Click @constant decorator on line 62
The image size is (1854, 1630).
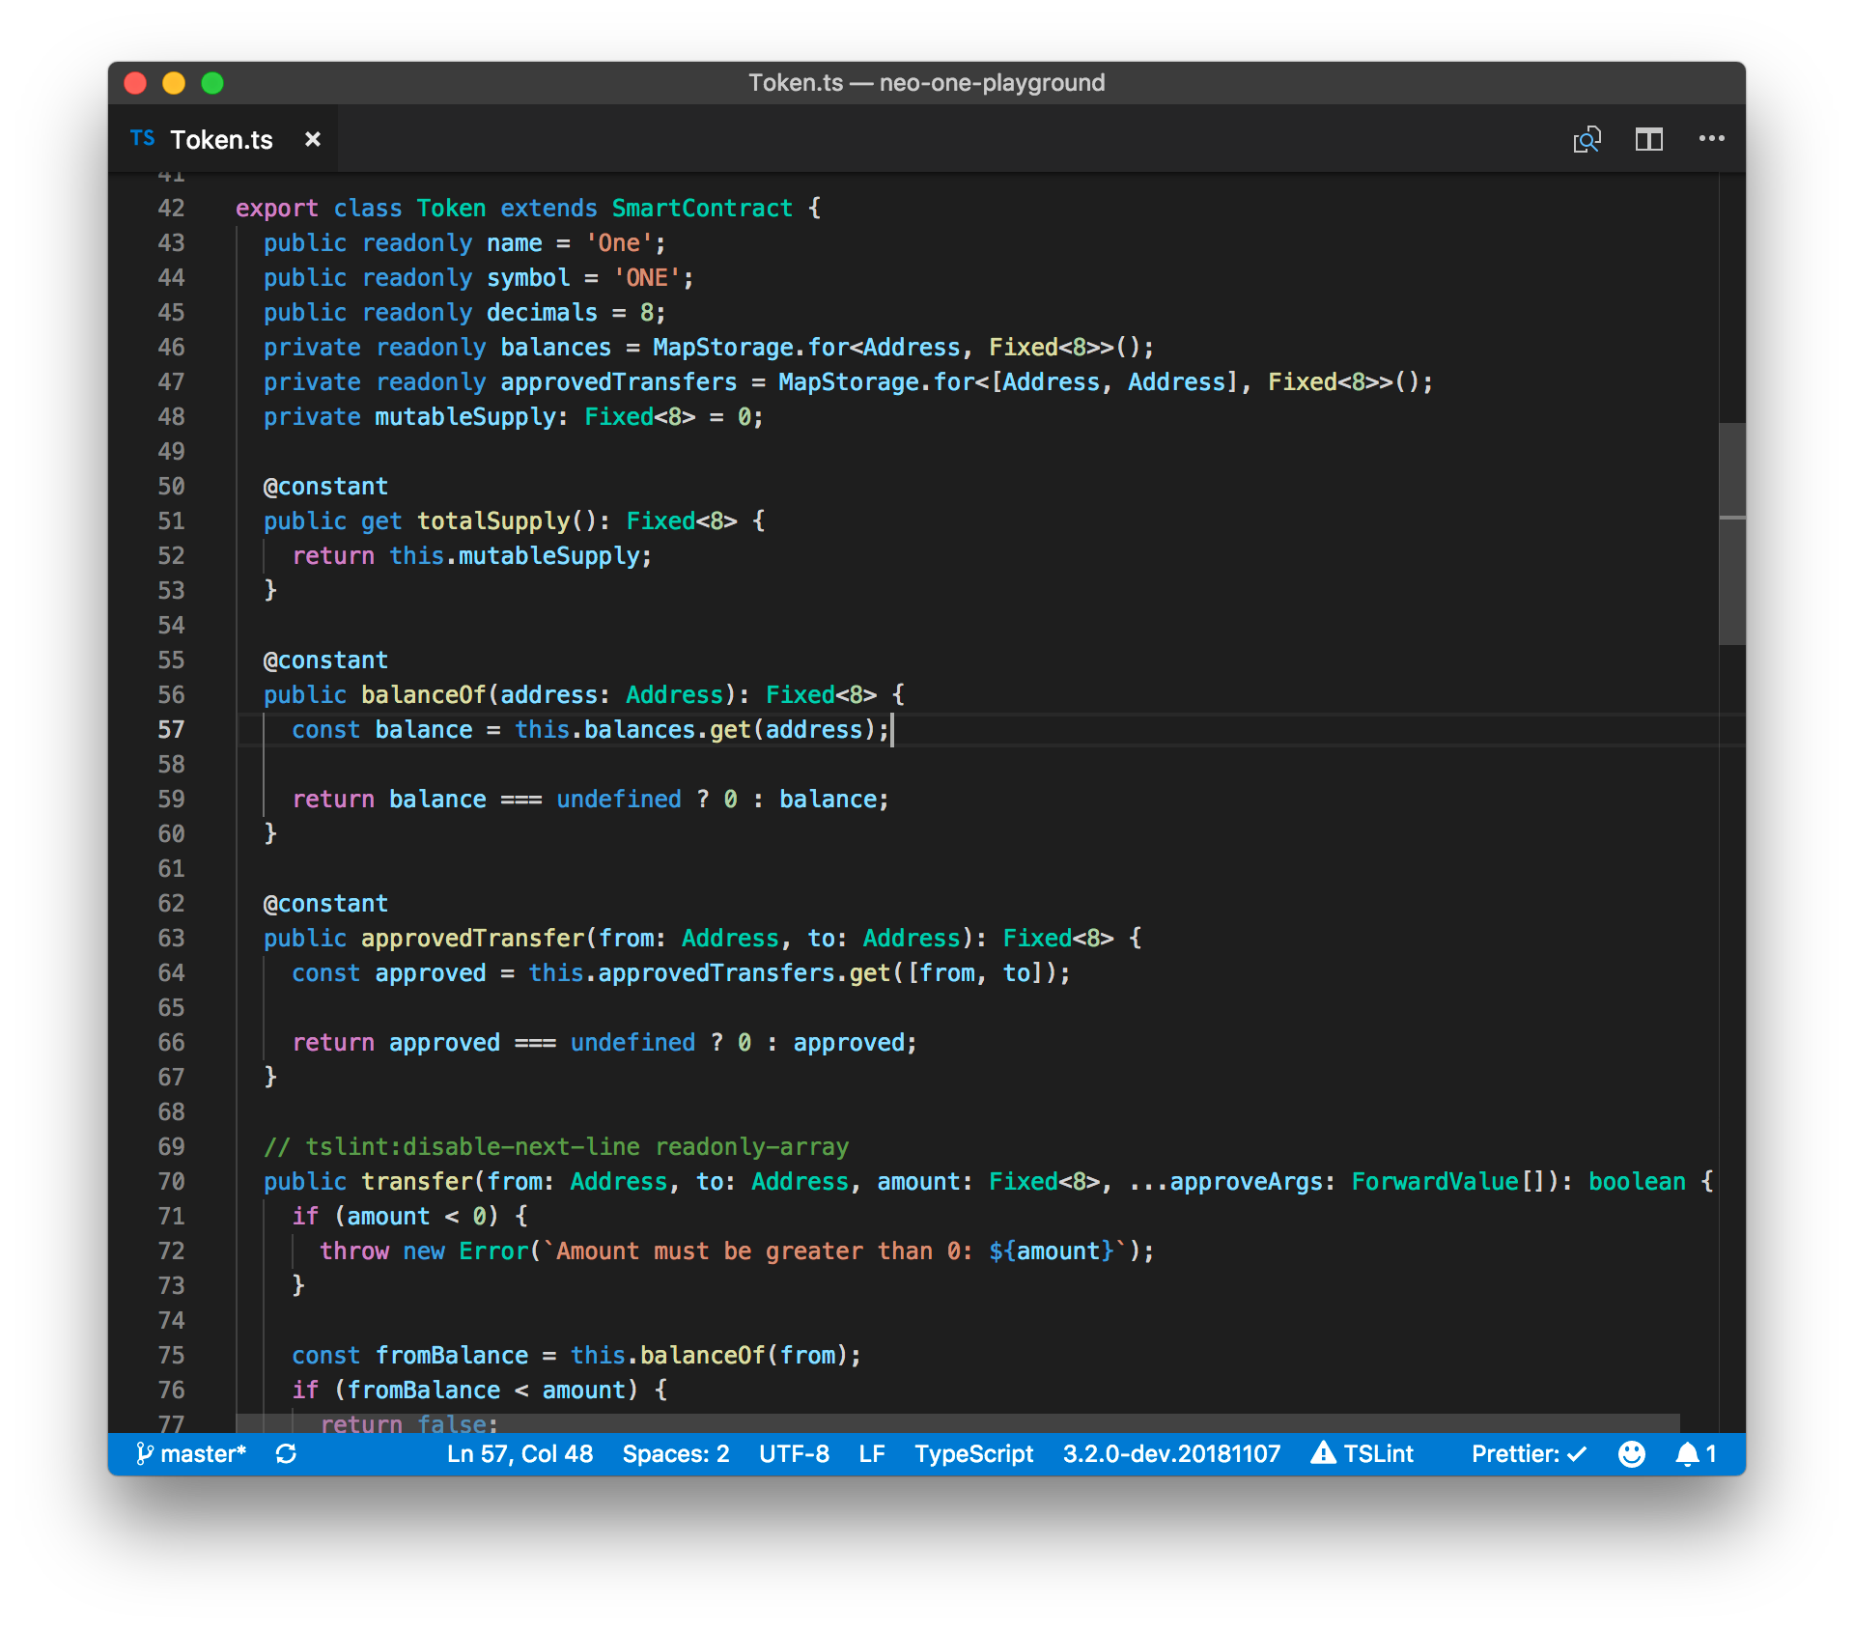pos(325,904)
